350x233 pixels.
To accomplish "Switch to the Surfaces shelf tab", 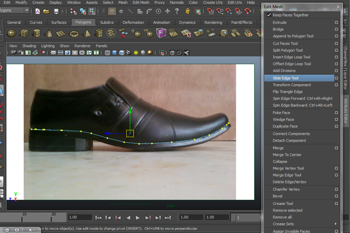I will point(59,22).
